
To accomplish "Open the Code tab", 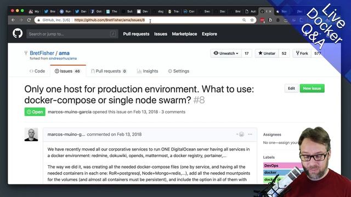I will 37,71.
